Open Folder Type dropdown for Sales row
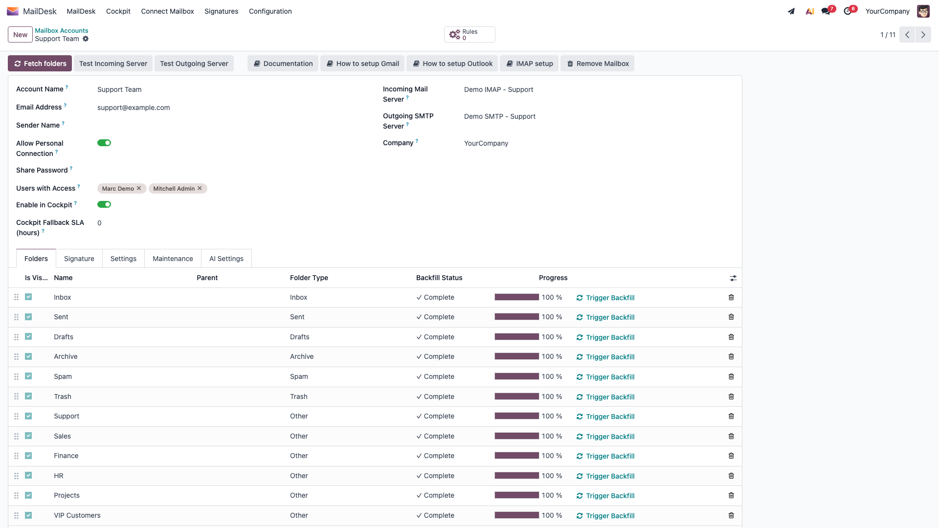Image resolution: width=939 pixels, height=528 pixels. (349, 436)
